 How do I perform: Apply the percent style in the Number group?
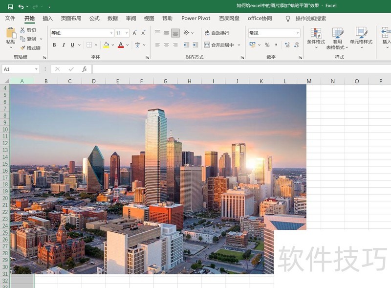266,45
